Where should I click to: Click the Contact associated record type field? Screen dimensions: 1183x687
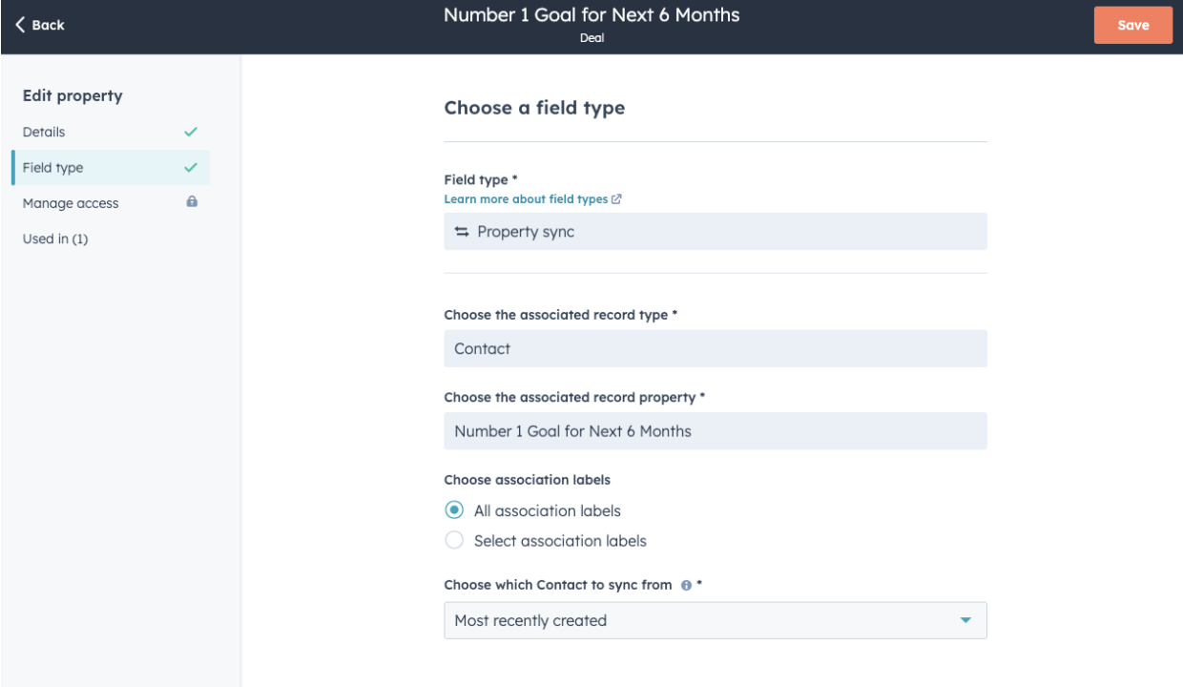715,349
